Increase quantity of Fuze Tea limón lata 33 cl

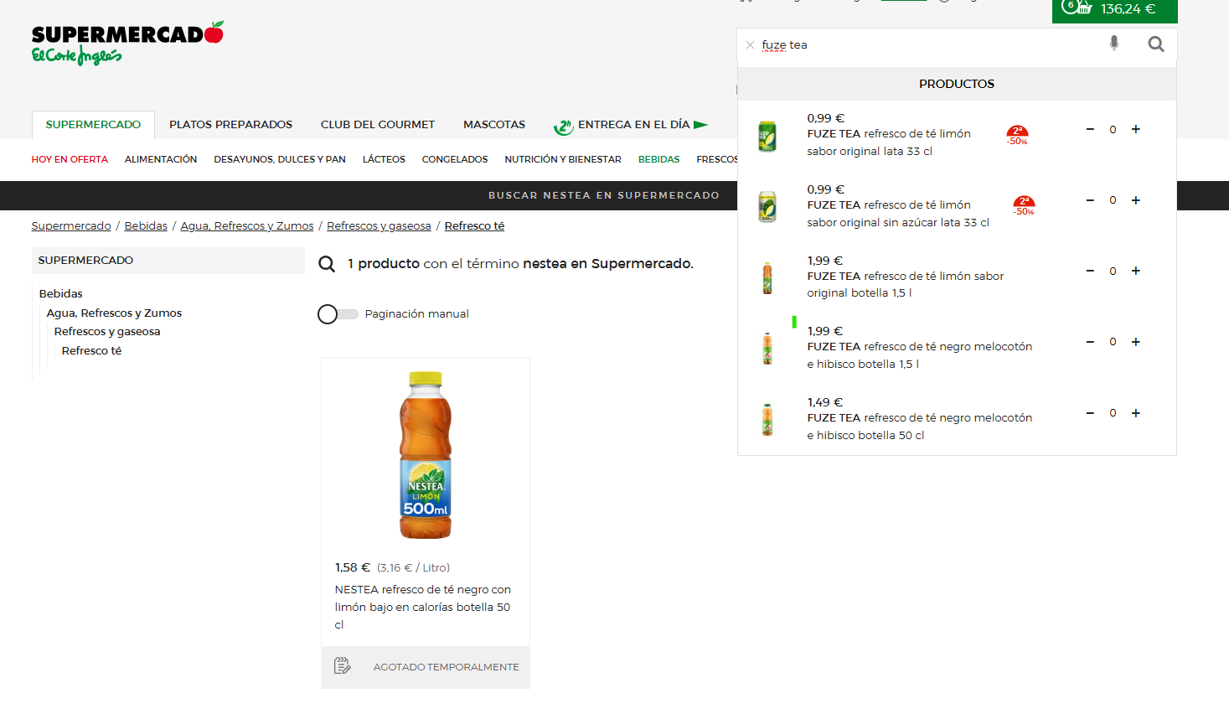1136,129
